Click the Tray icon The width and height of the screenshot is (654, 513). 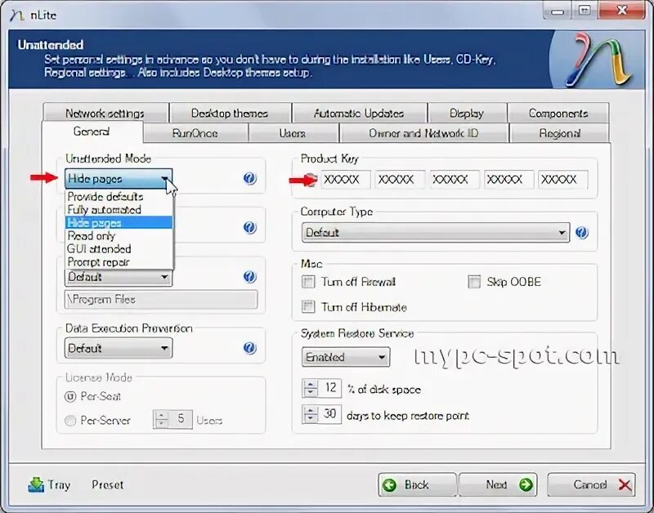(x=36, y=484)
